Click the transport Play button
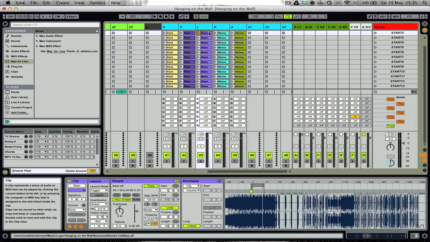This screenshot has width=430, height=242. 155,16
